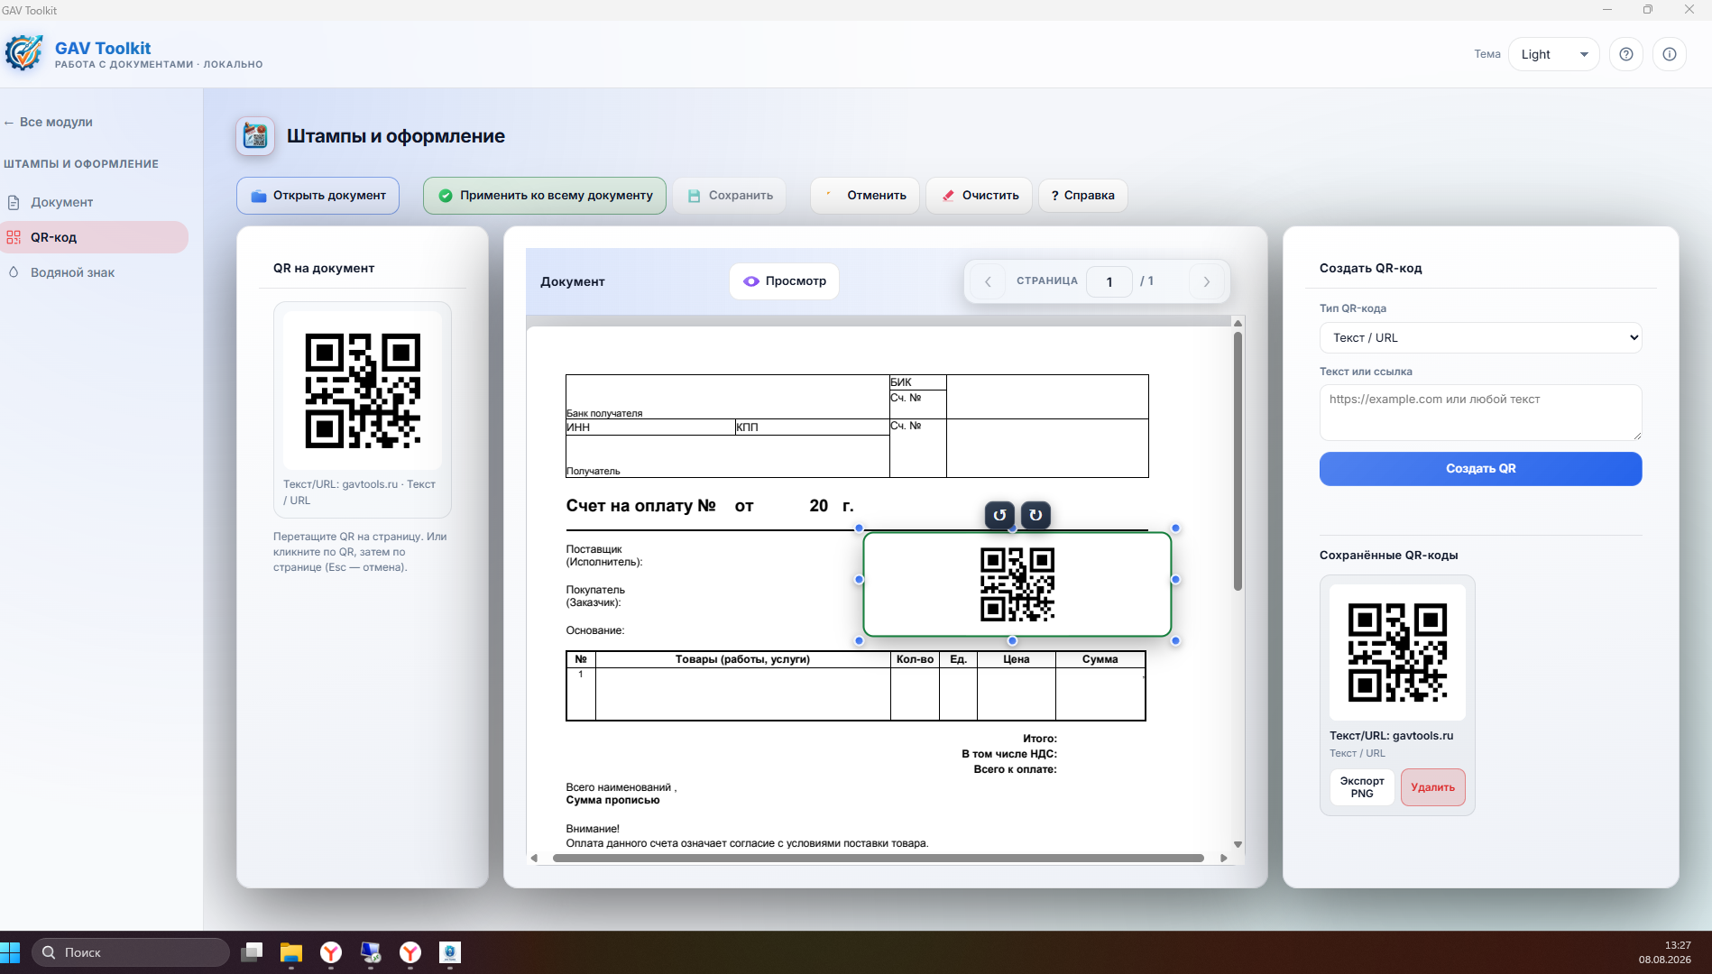Open Task View on taskbar
Viewport: 1712px width, 974px height.
pos(252,952)
